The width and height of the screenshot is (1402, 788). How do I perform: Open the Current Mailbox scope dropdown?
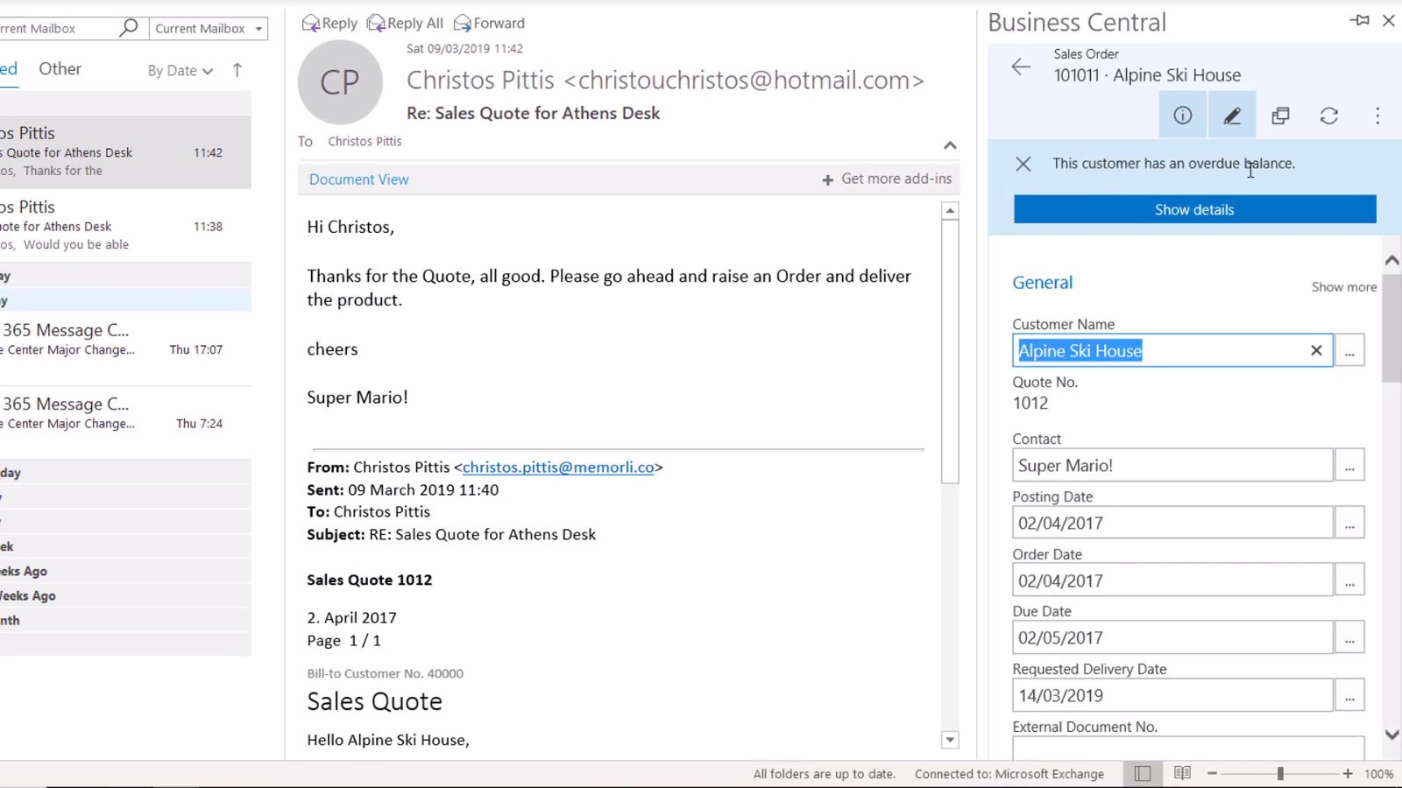(x=209, y=28)
